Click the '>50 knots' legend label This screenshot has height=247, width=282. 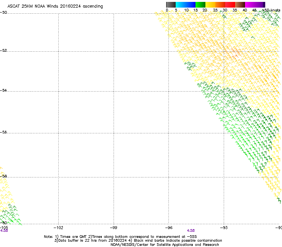pos(271,10)
